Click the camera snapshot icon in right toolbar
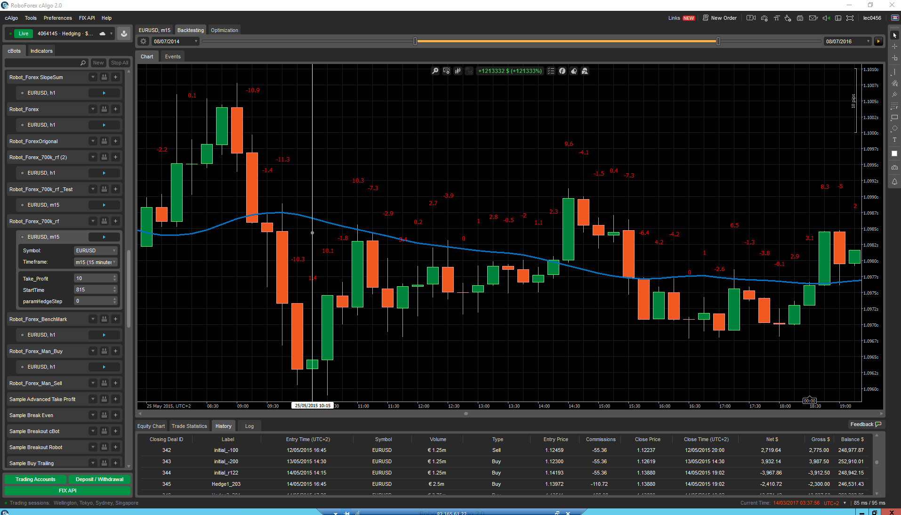 point(894,168)
